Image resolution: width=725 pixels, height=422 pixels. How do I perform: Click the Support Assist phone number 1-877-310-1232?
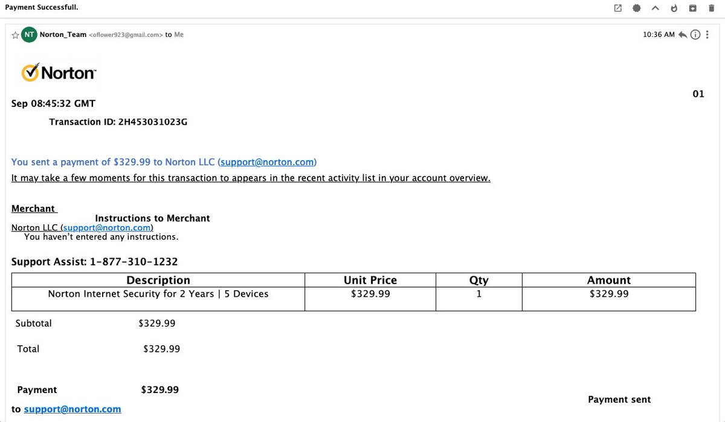coord(134,262)
